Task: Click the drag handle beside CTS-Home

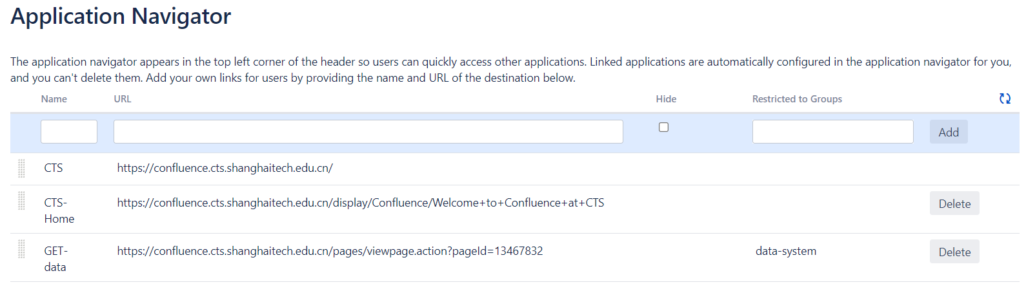Action: (21, 201)
